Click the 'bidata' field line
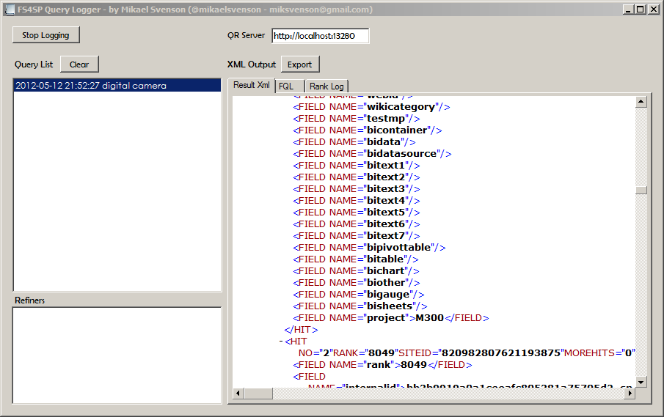The height and width of the screenshot is (417, 664). [354, 142]
